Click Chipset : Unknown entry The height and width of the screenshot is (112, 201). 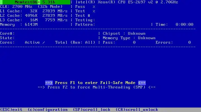pos(124,34)
